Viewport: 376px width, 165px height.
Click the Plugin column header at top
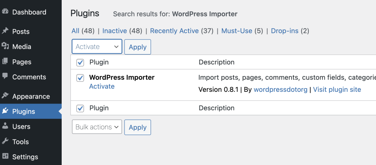coord(99,62)
